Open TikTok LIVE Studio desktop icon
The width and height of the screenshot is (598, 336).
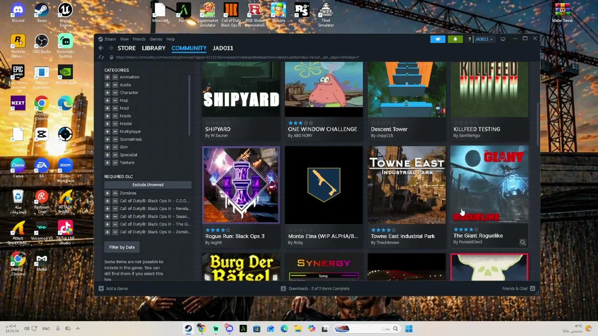65,232
